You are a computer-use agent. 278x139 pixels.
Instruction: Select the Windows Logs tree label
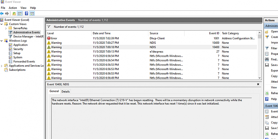click(x=18, y=41)
